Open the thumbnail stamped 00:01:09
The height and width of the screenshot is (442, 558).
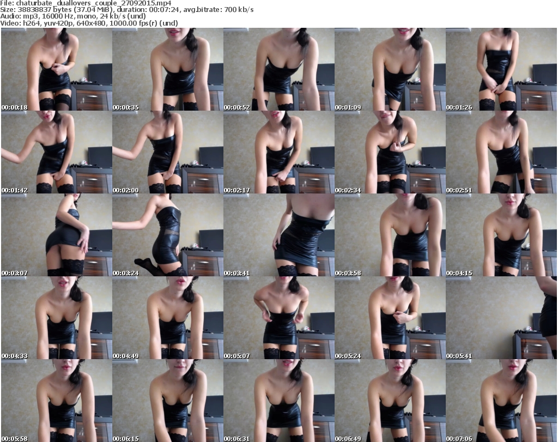(390, 69)
